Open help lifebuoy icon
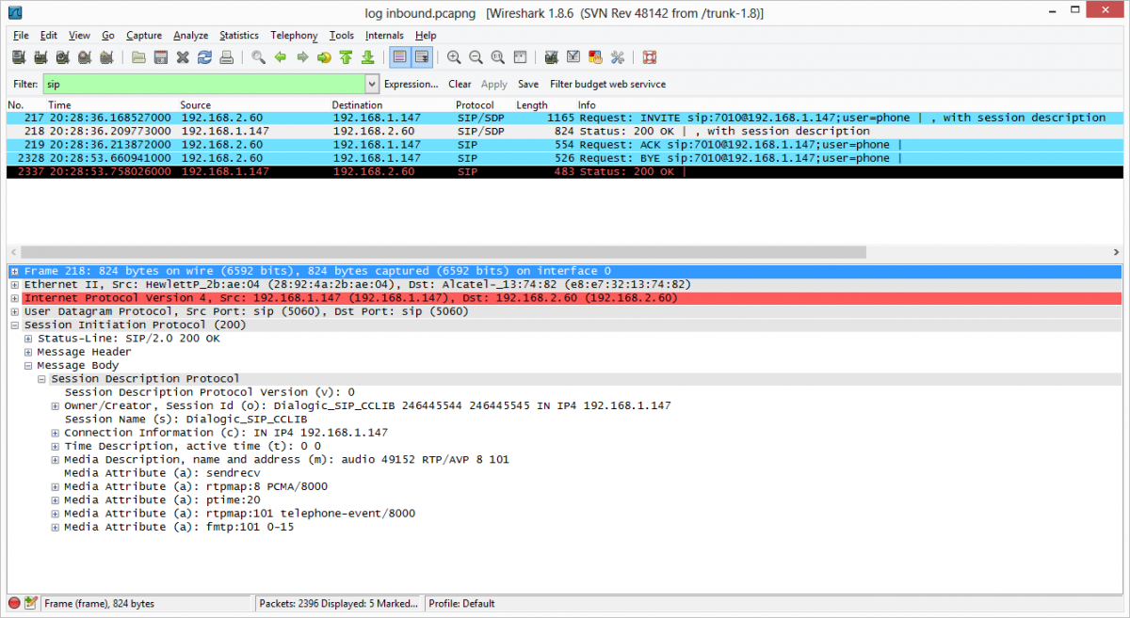1130x618 pixels. click(x=650, y=57)
